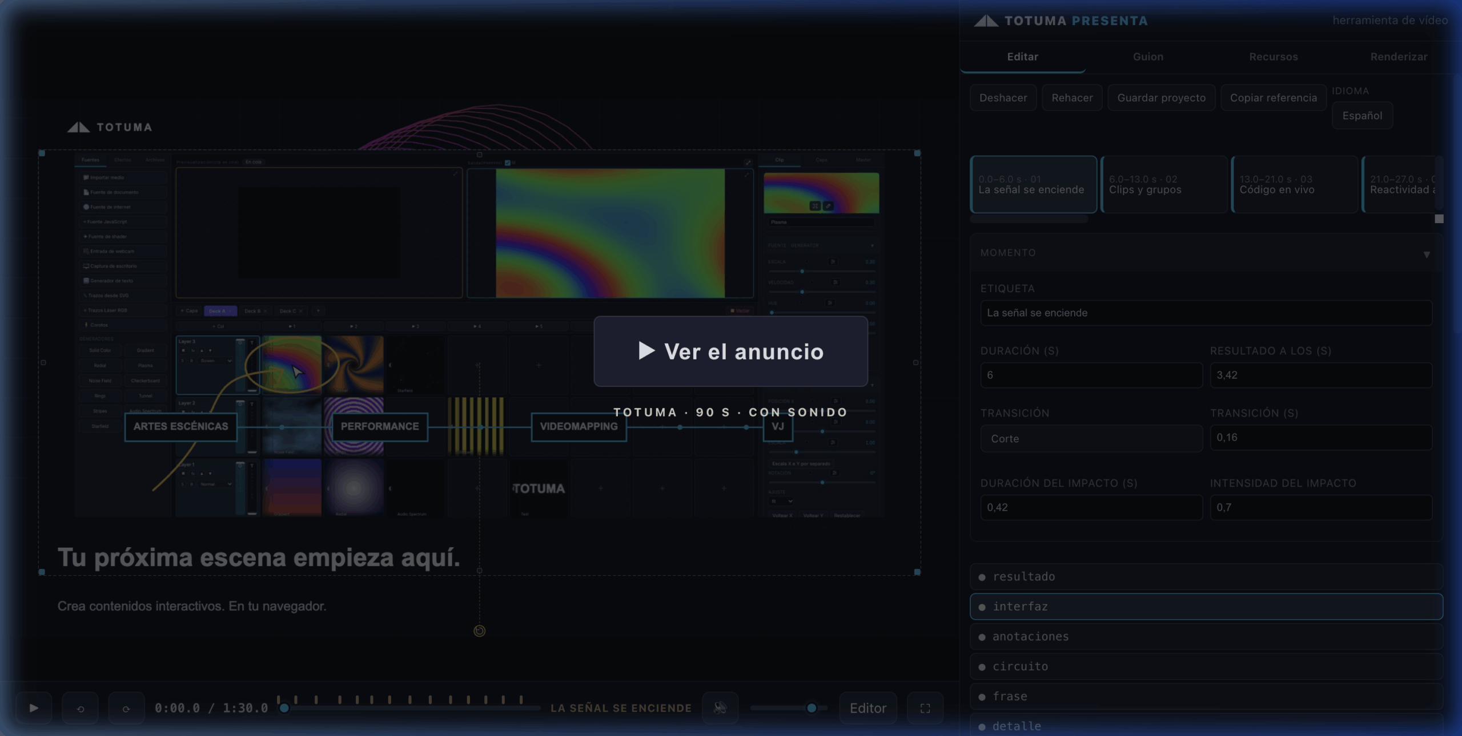Screen dimensions: 1462x736
Task: Jump forward with the clockwise arrow icon
Action: 126,708
